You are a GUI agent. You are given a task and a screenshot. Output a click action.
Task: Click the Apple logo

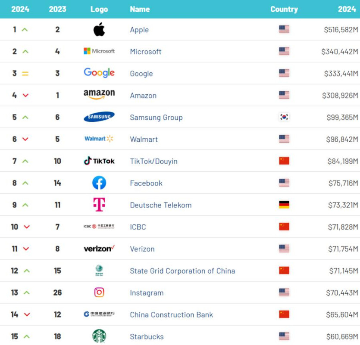tap(99, 29)
